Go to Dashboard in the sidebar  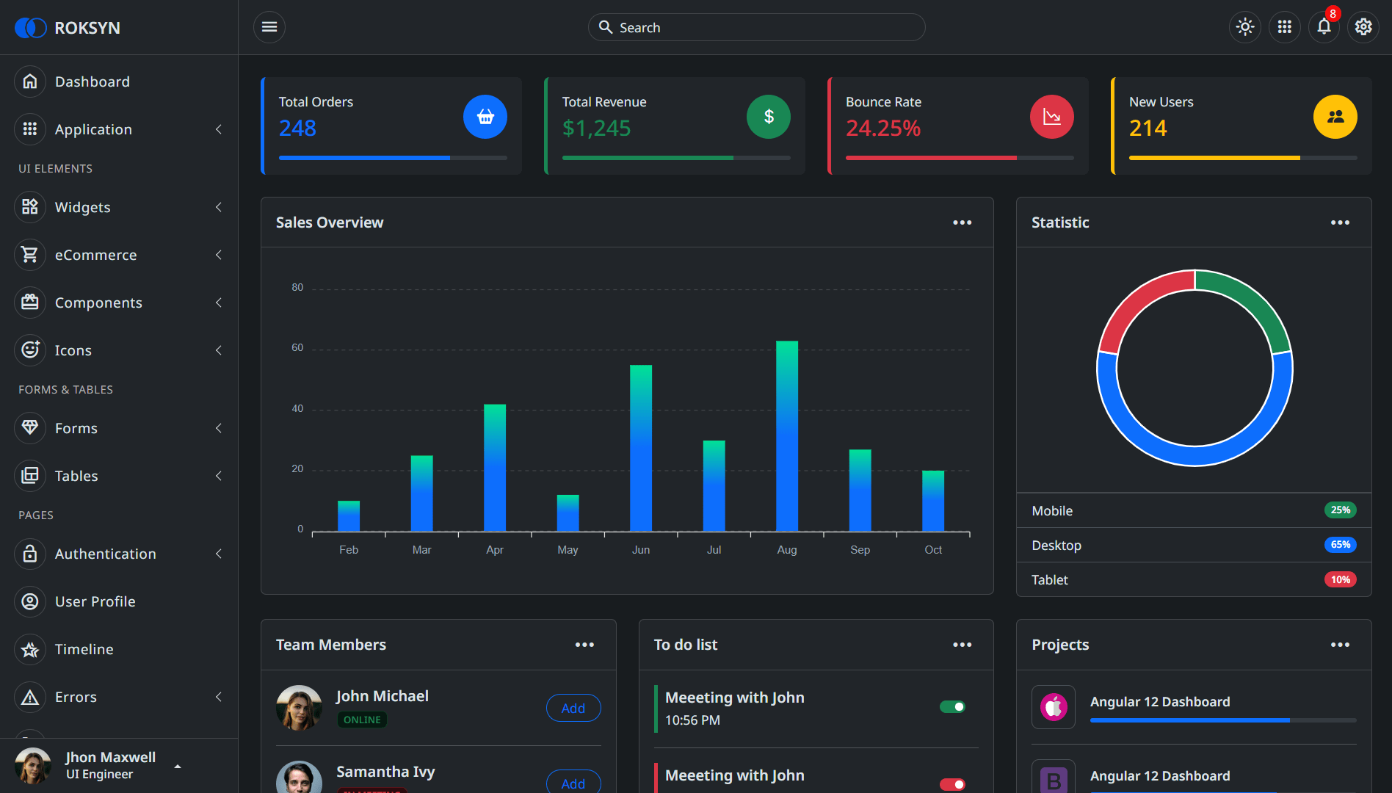coord(119,82)
